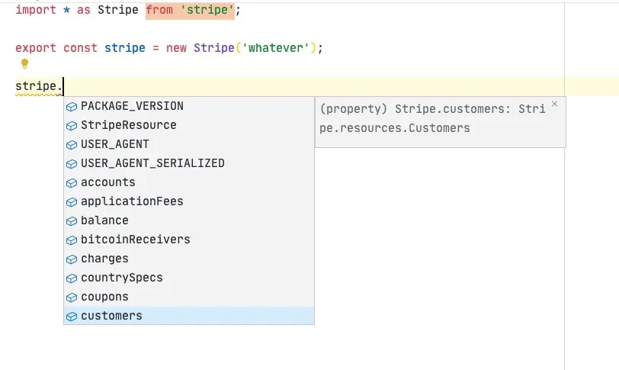Viewport: 619px width, 370px height.
Task: Pick applicationFees from the completion list
Action: (x=132, y=201)
